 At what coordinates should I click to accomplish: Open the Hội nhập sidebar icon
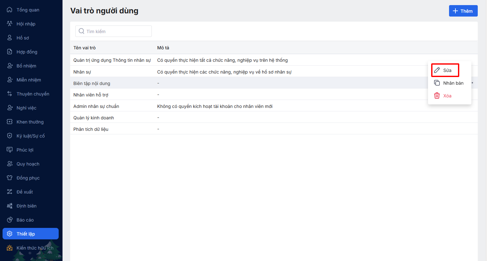10,24
